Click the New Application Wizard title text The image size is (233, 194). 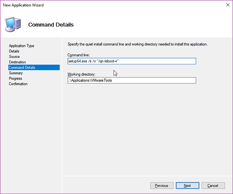coord(23,5)
